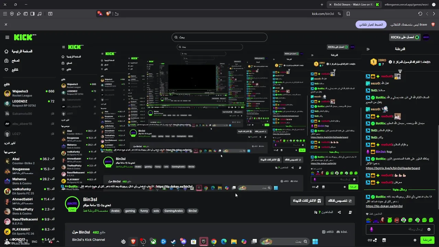
Task: Click the customize your channel button
Action: [340, 201]
